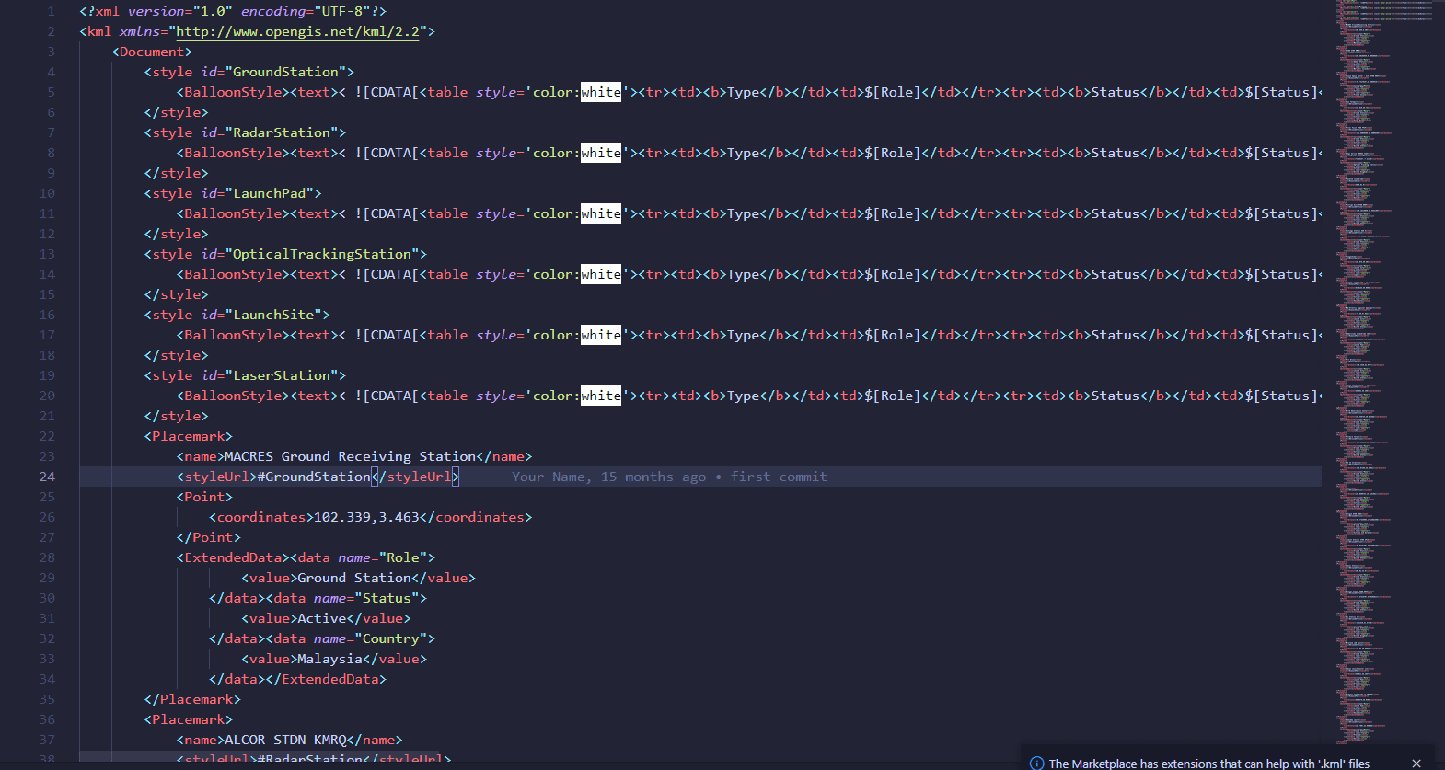The image size is (1445, 770).
Task: Click coordinates value 102.339,3.463
Action: pyautogui.click(x=366, y=517)
